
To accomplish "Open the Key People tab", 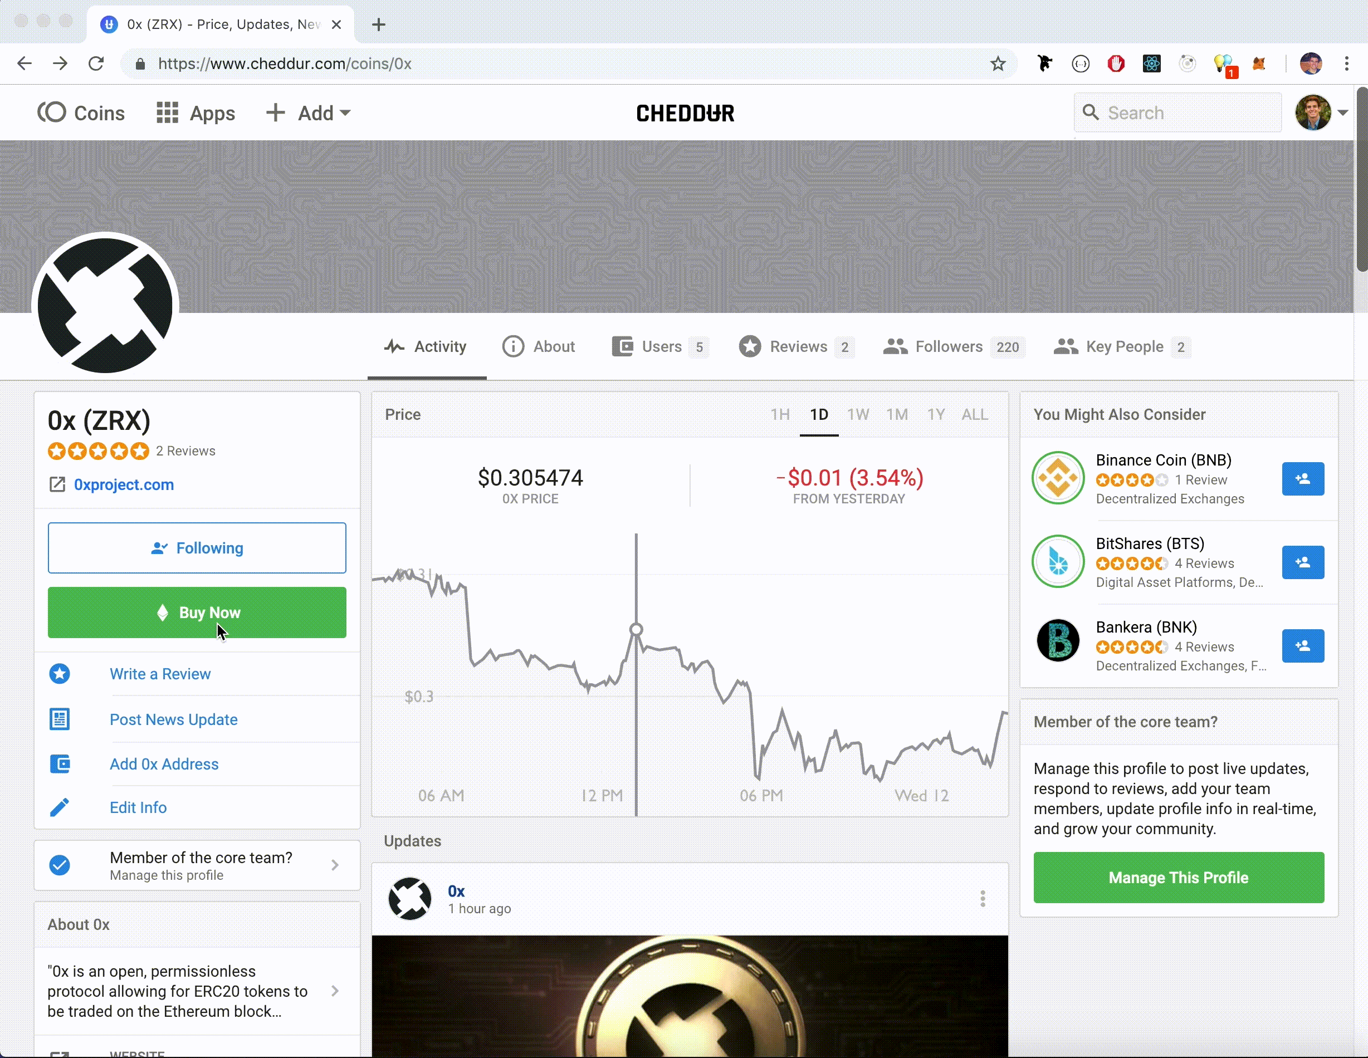I will tap(1122, 347).
